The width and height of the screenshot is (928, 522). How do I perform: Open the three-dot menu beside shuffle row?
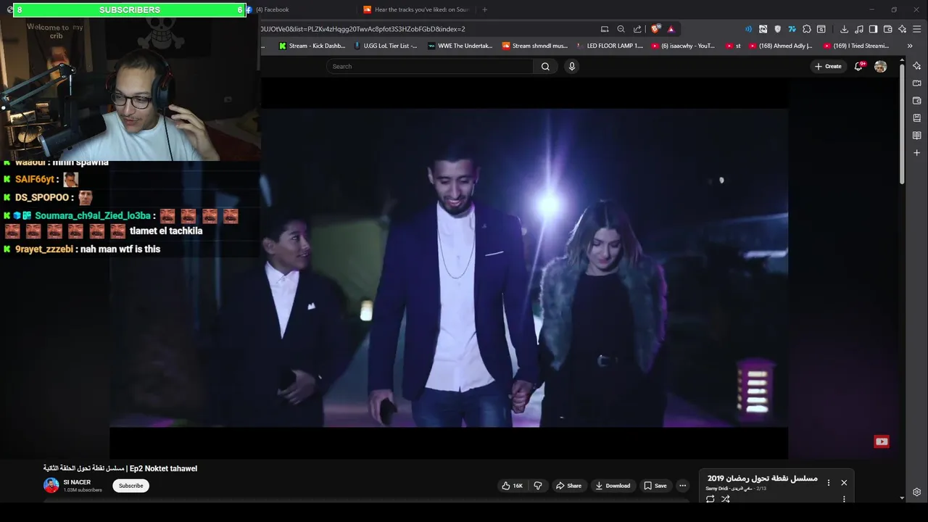click(844, 499)
